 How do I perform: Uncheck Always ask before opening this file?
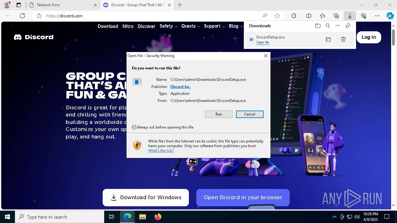pos(134,127)
